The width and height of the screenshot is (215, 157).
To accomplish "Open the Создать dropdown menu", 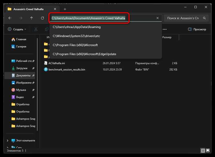I will tap(17, 29).
